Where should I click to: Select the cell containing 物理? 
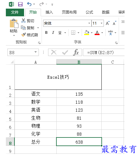click(x=35, y=126)
